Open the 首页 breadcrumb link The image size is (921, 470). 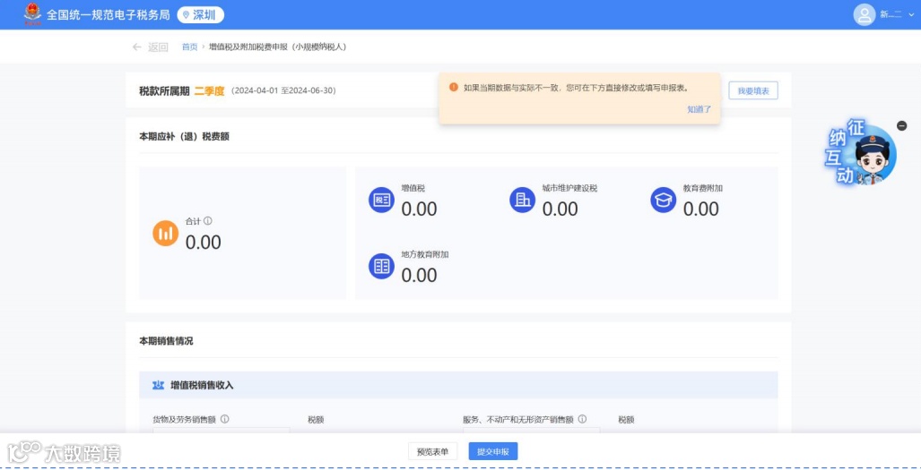(x=190, y=47)
